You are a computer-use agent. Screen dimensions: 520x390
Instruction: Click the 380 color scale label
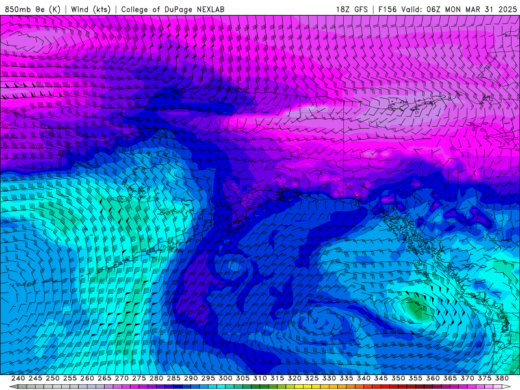click(502, 378)
